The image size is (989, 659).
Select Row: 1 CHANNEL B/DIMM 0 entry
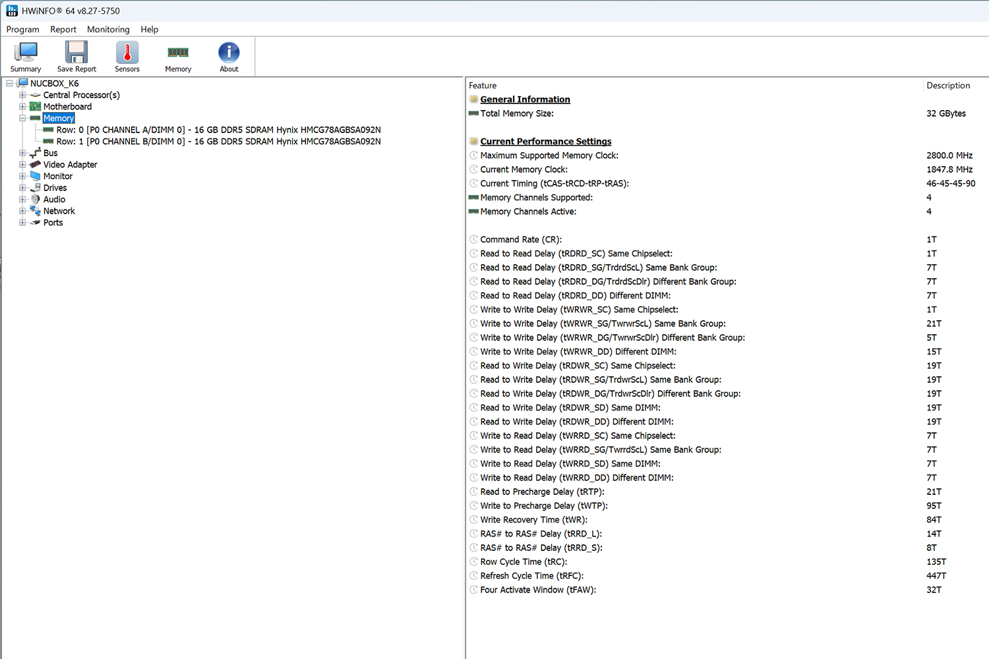[219, 142]
